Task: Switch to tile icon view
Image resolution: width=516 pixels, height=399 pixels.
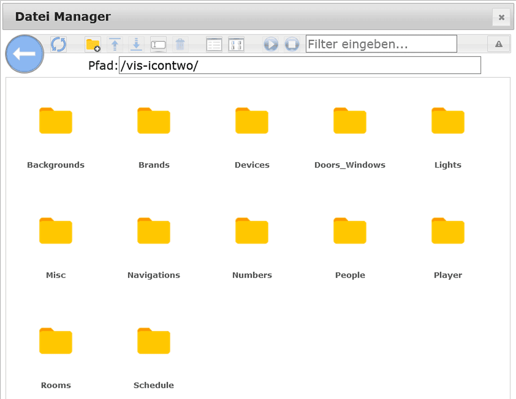Action: [236, 45]
